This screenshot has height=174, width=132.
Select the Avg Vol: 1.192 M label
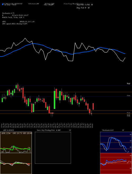click(x=85, y=5)
